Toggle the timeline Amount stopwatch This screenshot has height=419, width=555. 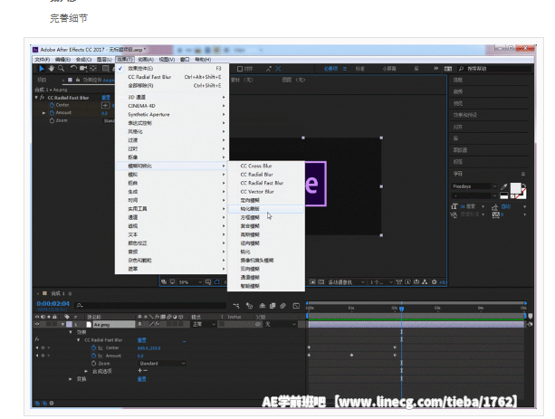[x=93, y=356]
